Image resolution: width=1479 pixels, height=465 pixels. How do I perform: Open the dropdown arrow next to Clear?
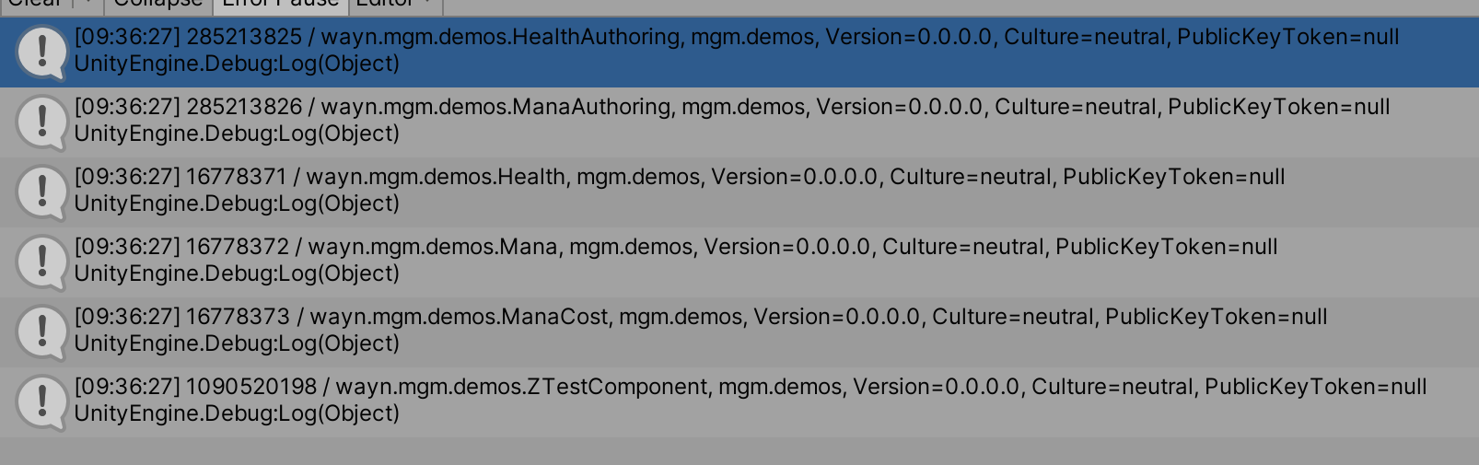(88, 5)
